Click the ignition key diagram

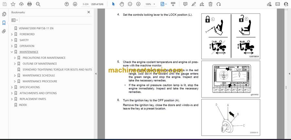coord(231,117)
